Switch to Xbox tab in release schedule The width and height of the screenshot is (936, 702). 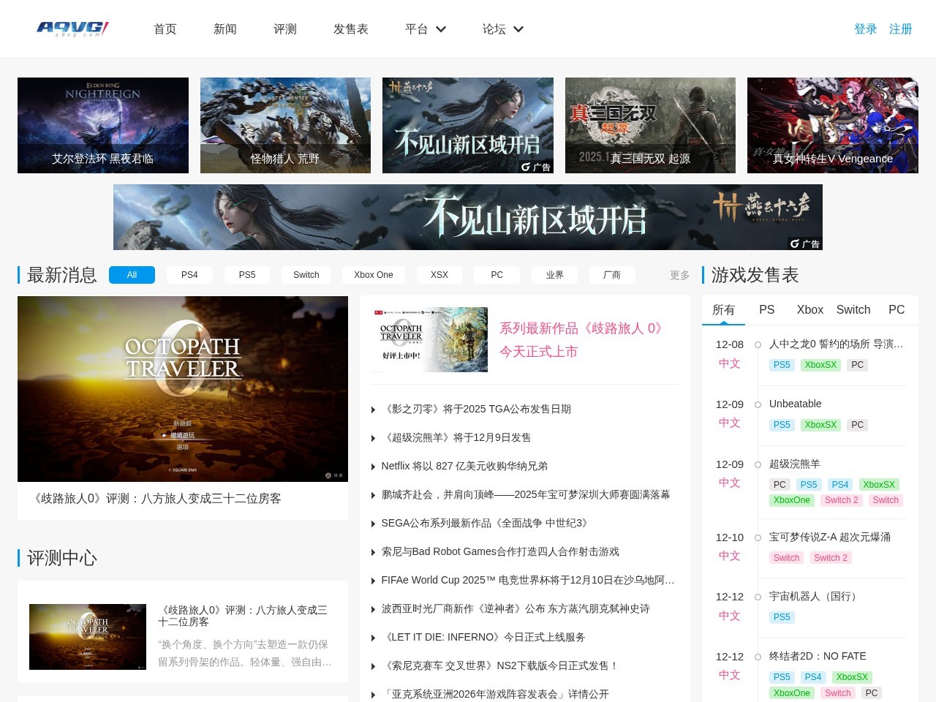809,309
